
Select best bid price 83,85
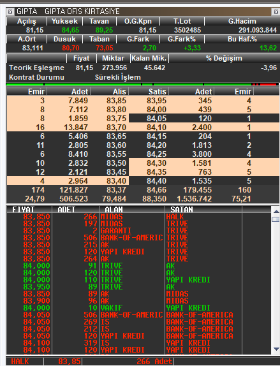(116, 101)
